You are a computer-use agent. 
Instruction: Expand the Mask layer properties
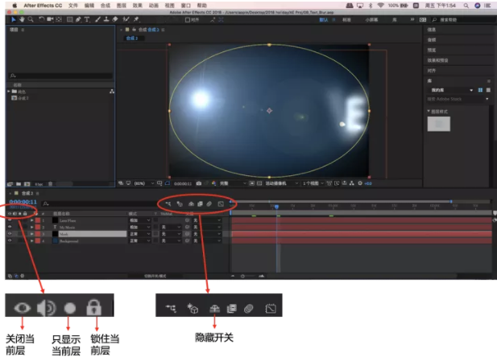31,234
